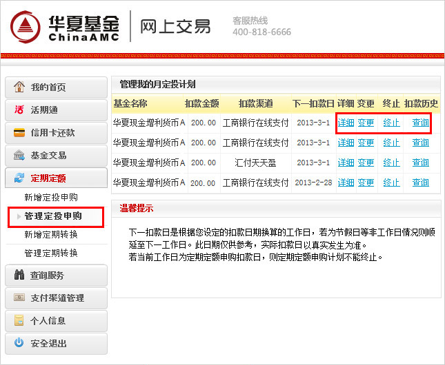Click the 扣款金额 column header
The width and height of the screenshot is (445, 365).
[201, 103]
